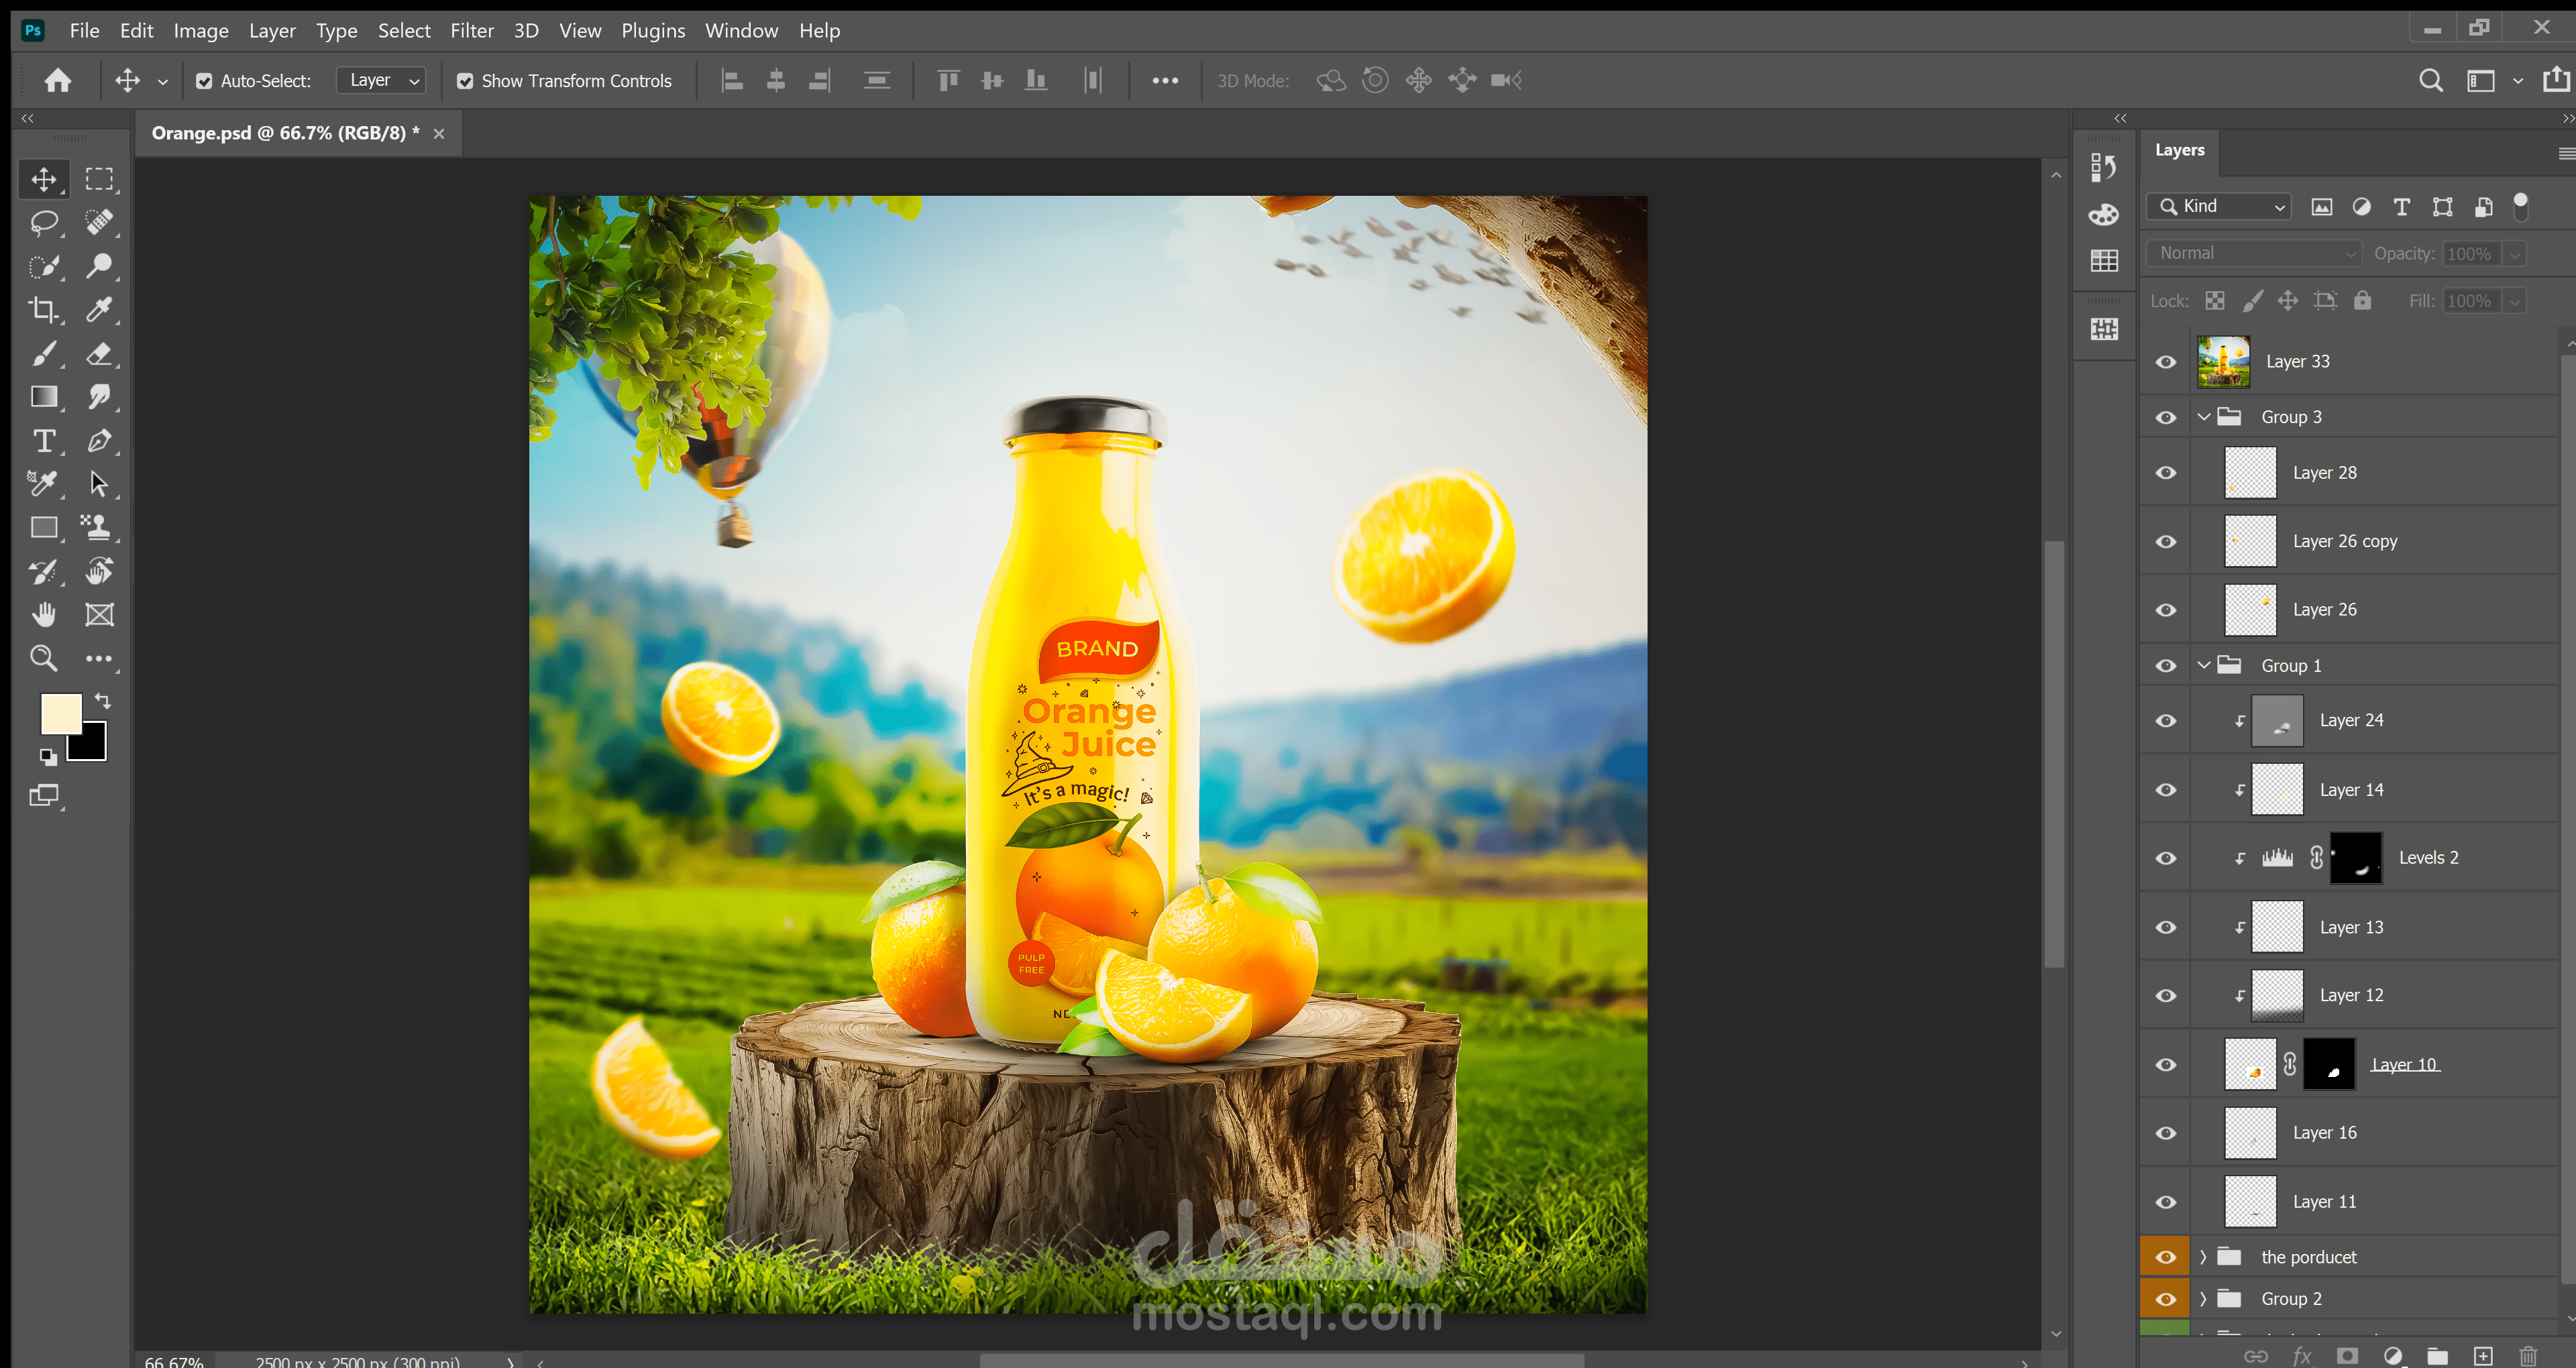
Task: Open the Filter menu
Action: pos(471,30)
